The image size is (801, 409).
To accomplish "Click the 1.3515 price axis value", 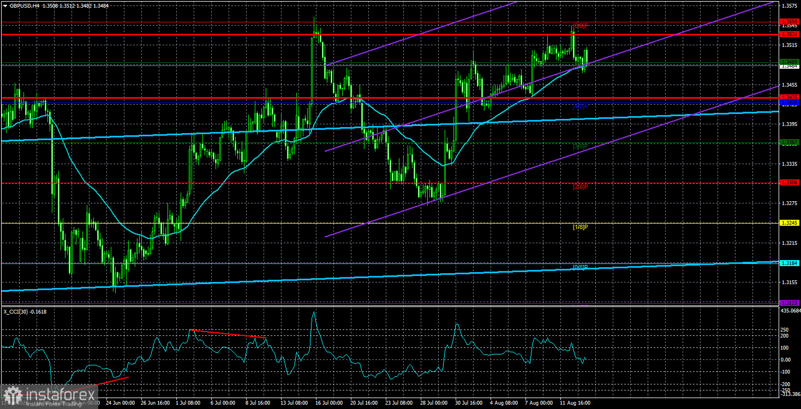I will (790, 45).
